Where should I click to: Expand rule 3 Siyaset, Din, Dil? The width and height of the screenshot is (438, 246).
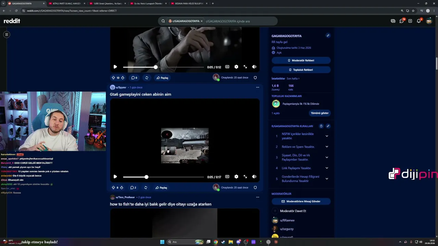327,157
